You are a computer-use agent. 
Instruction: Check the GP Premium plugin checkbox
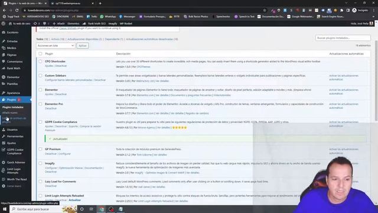pos(40,149)
